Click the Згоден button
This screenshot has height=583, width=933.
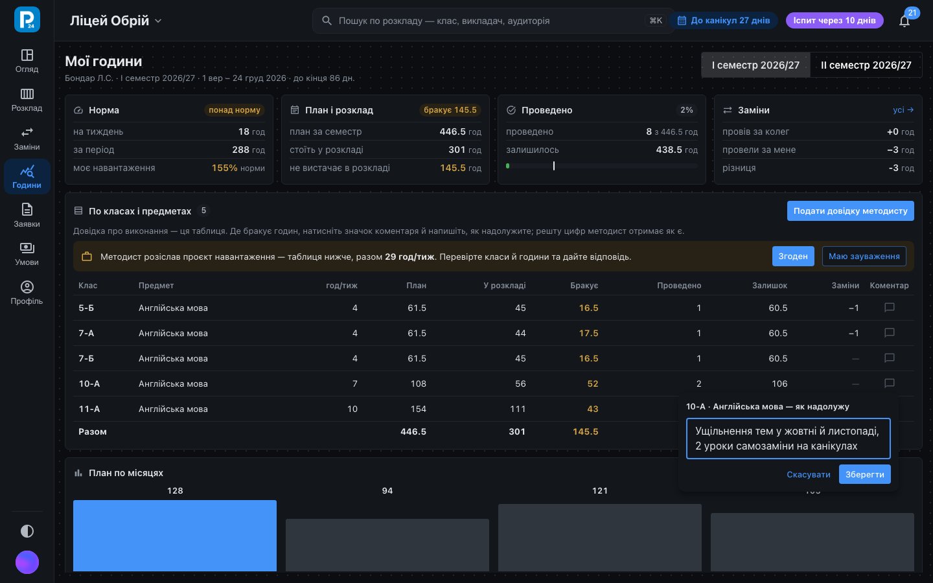[793, 257]
